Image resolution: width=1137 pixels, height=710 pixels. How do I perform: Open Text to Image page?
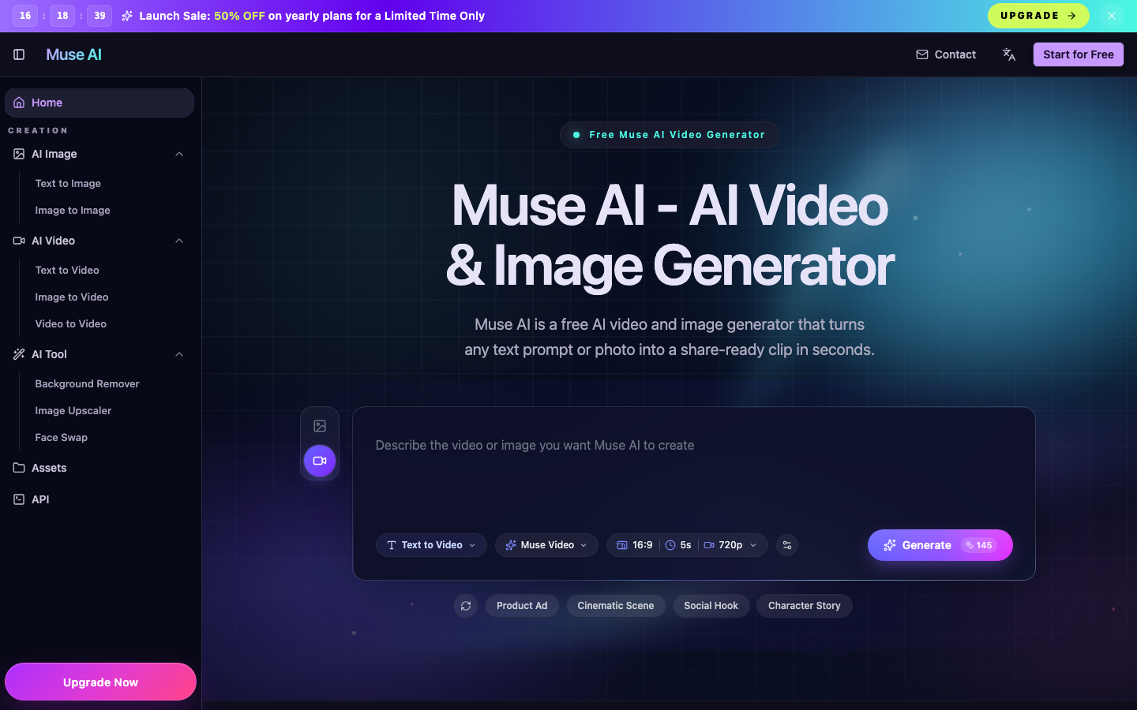pyautogui.click(x=68, y=183)
